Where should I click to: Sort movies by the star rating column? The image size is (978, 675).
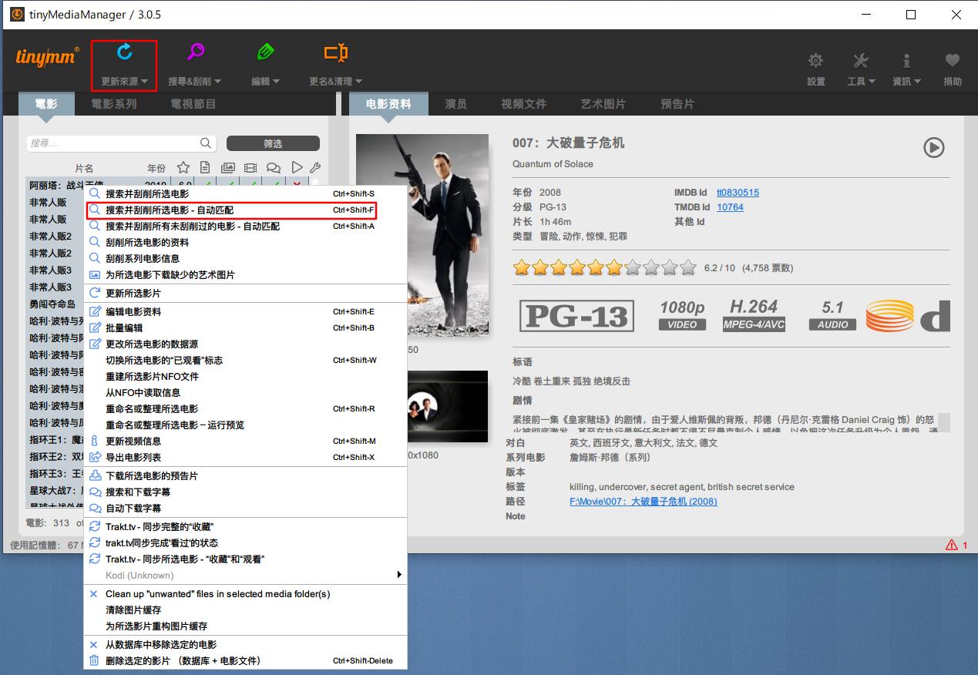[182, 167]
